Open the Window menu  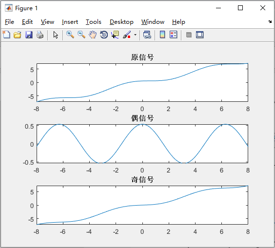coord(153,22)
